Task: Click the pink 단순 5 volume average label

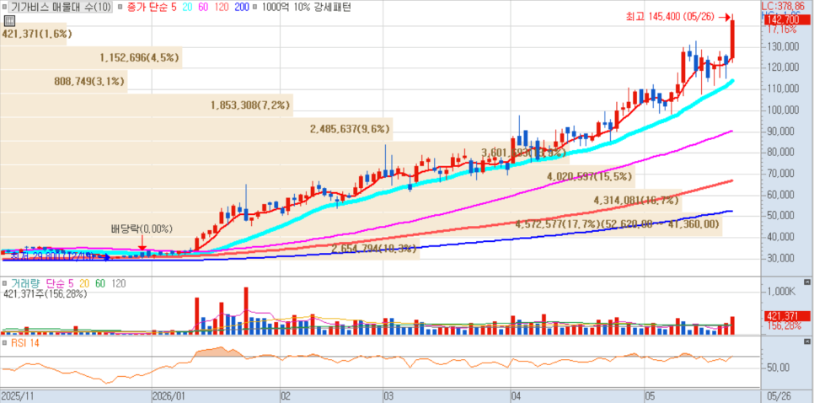Action: click(60, 283)
